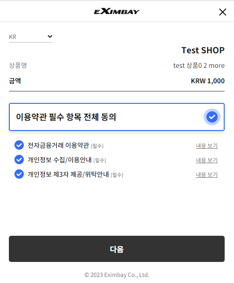Uncheck the 개인정보 제3자 제공/위탁안내 checkbox
Image resolution: width=234 pixels, height=283 pixels.
(19, 174)
